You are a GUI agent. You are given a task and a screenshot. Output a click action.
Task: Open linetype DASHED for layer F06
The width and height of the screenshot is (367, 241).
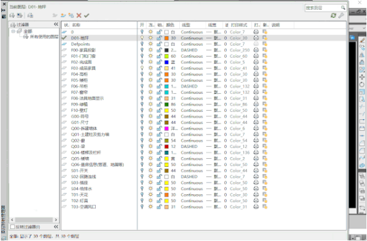coord(189,86)
